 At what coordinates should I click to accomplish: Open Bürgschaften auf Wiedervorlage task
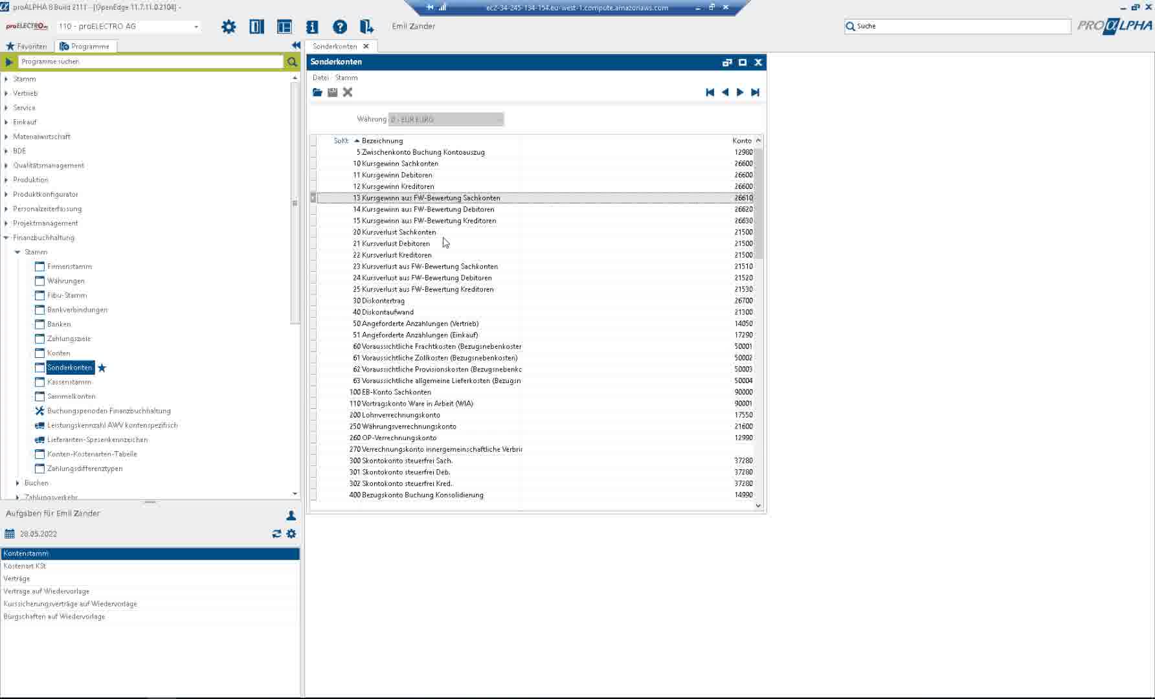pyautogui.click(x=150, y=616)
